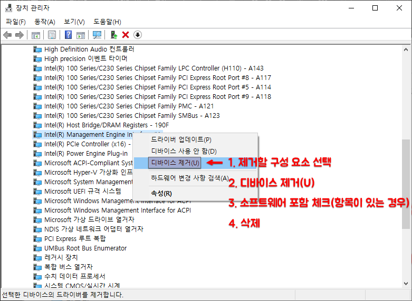Click the device icon beside Intel(R) Power Engine Plug-in
412x301 pixels.
37,153
